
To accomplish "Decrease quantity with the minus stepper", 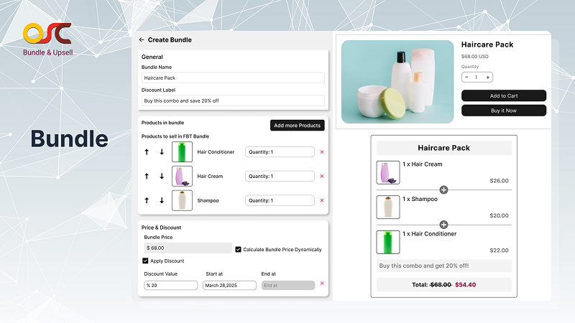I will [466, 78].
